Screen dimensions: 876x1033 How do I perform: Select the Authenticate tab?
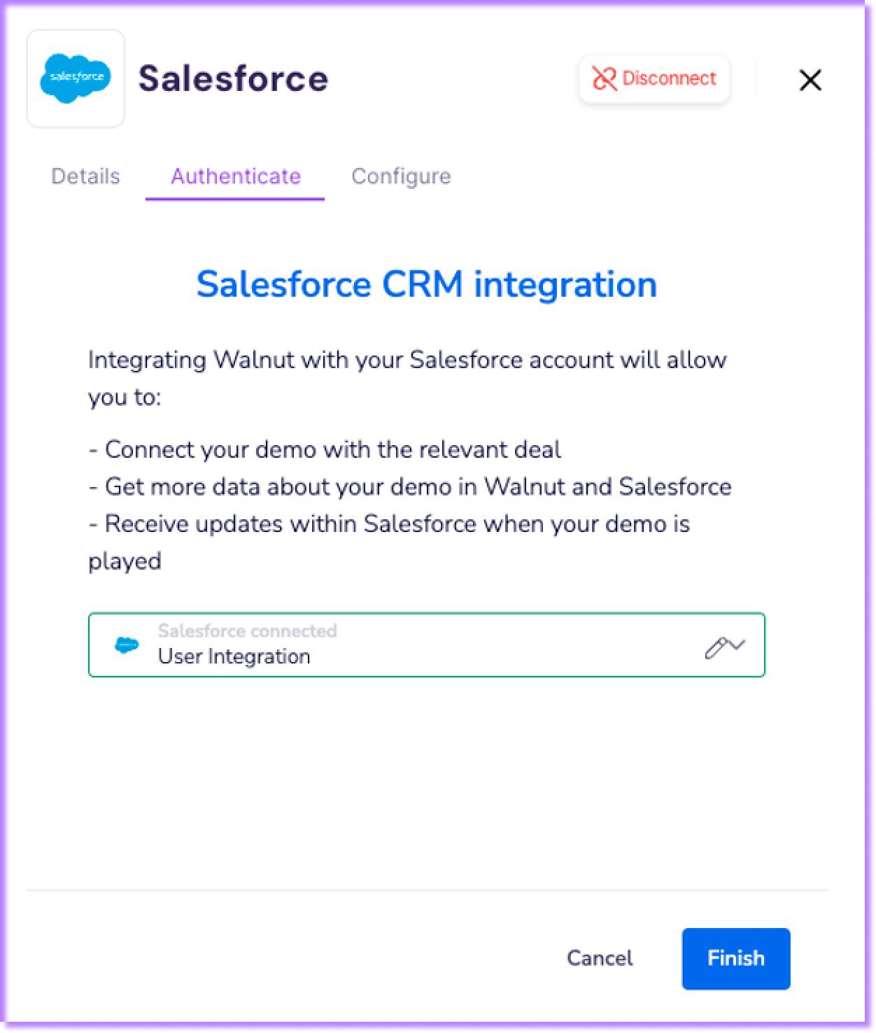click(236, 176)
